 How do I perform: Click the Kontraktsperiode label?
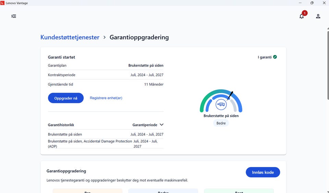[x=61, y=75]
